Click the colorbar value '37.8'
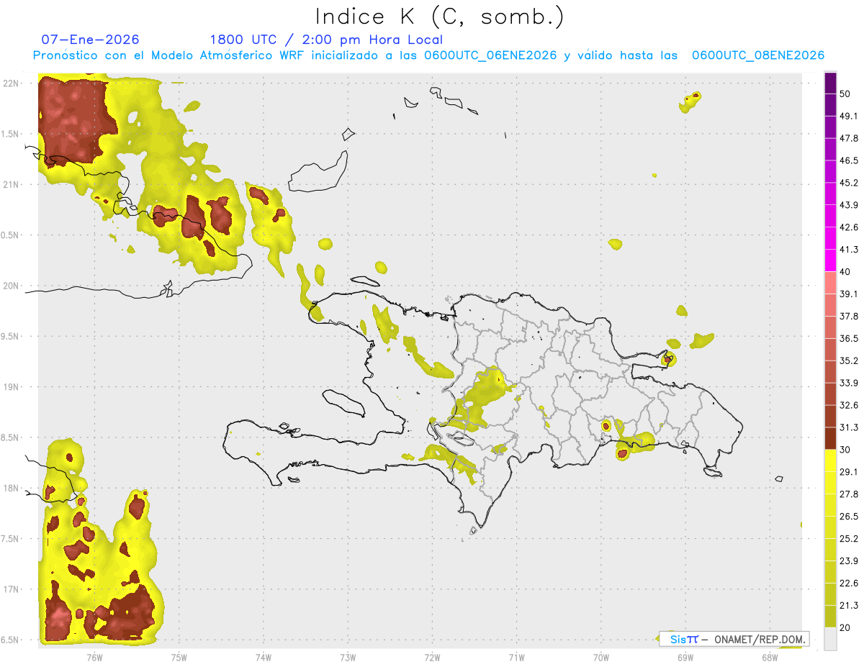This screenshot has width=864, height=667. click(849, 316)
